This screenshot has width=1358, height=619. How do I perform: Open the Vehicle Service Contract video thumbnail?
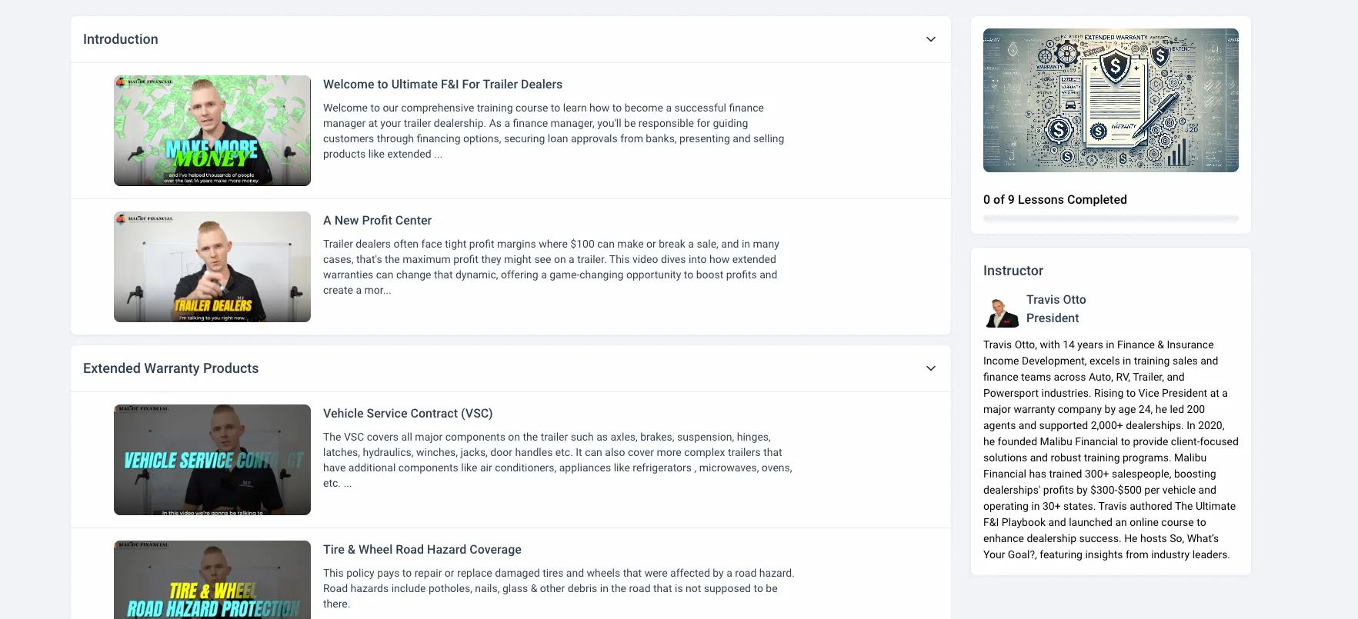click(212, 460)
